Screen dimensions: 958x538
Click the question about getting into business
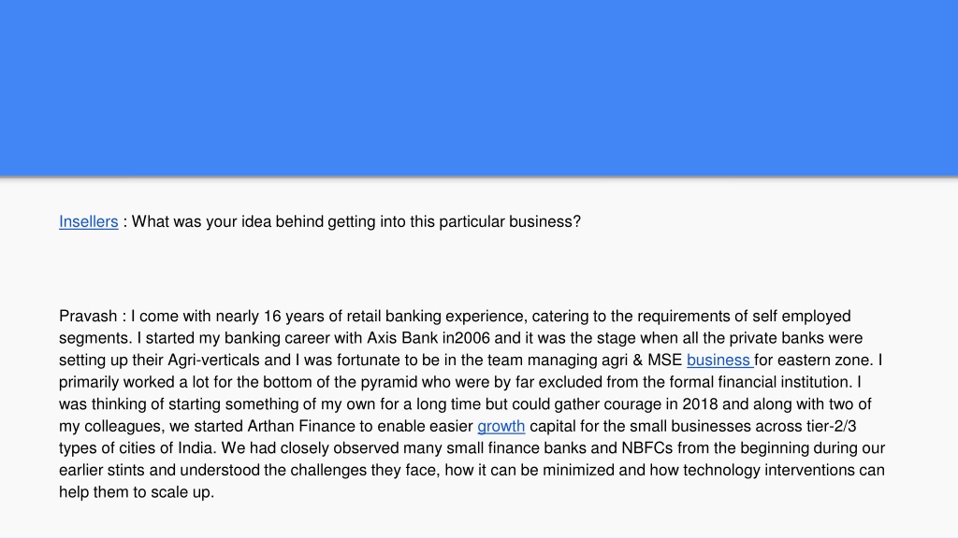click(x=356, y=221)
